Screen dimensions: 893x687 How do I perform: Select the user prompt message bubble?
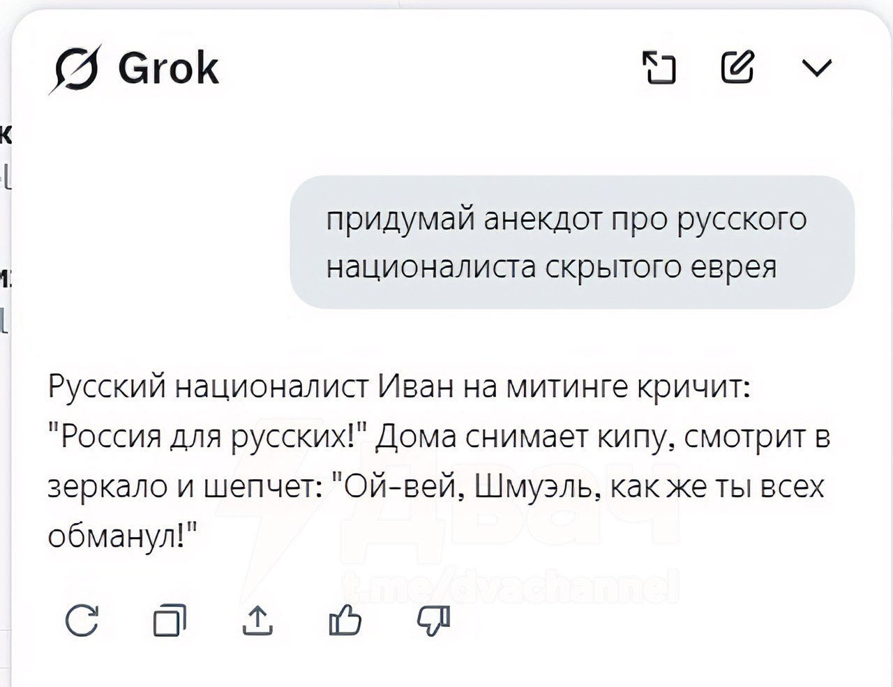tap(572, 242)
